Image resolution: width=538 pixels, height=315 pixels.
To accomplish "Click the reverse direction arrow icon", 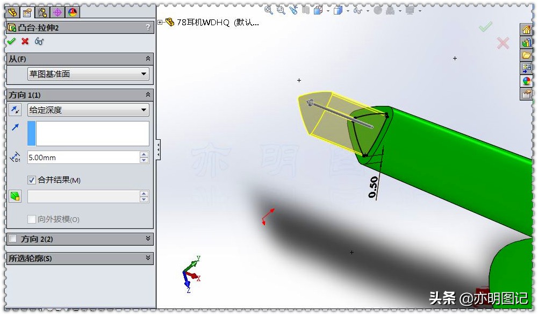I will point(16,110).
